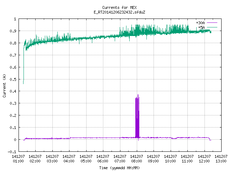Click the x-axis tick label 10:00

(x=170, y=161)
